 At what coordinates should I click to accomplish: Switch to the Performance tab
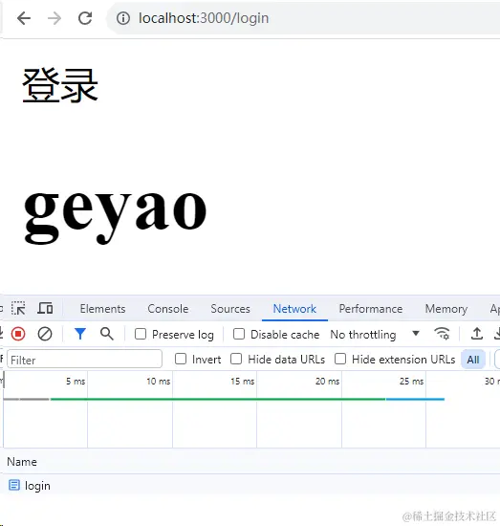[x=371, y=309]
